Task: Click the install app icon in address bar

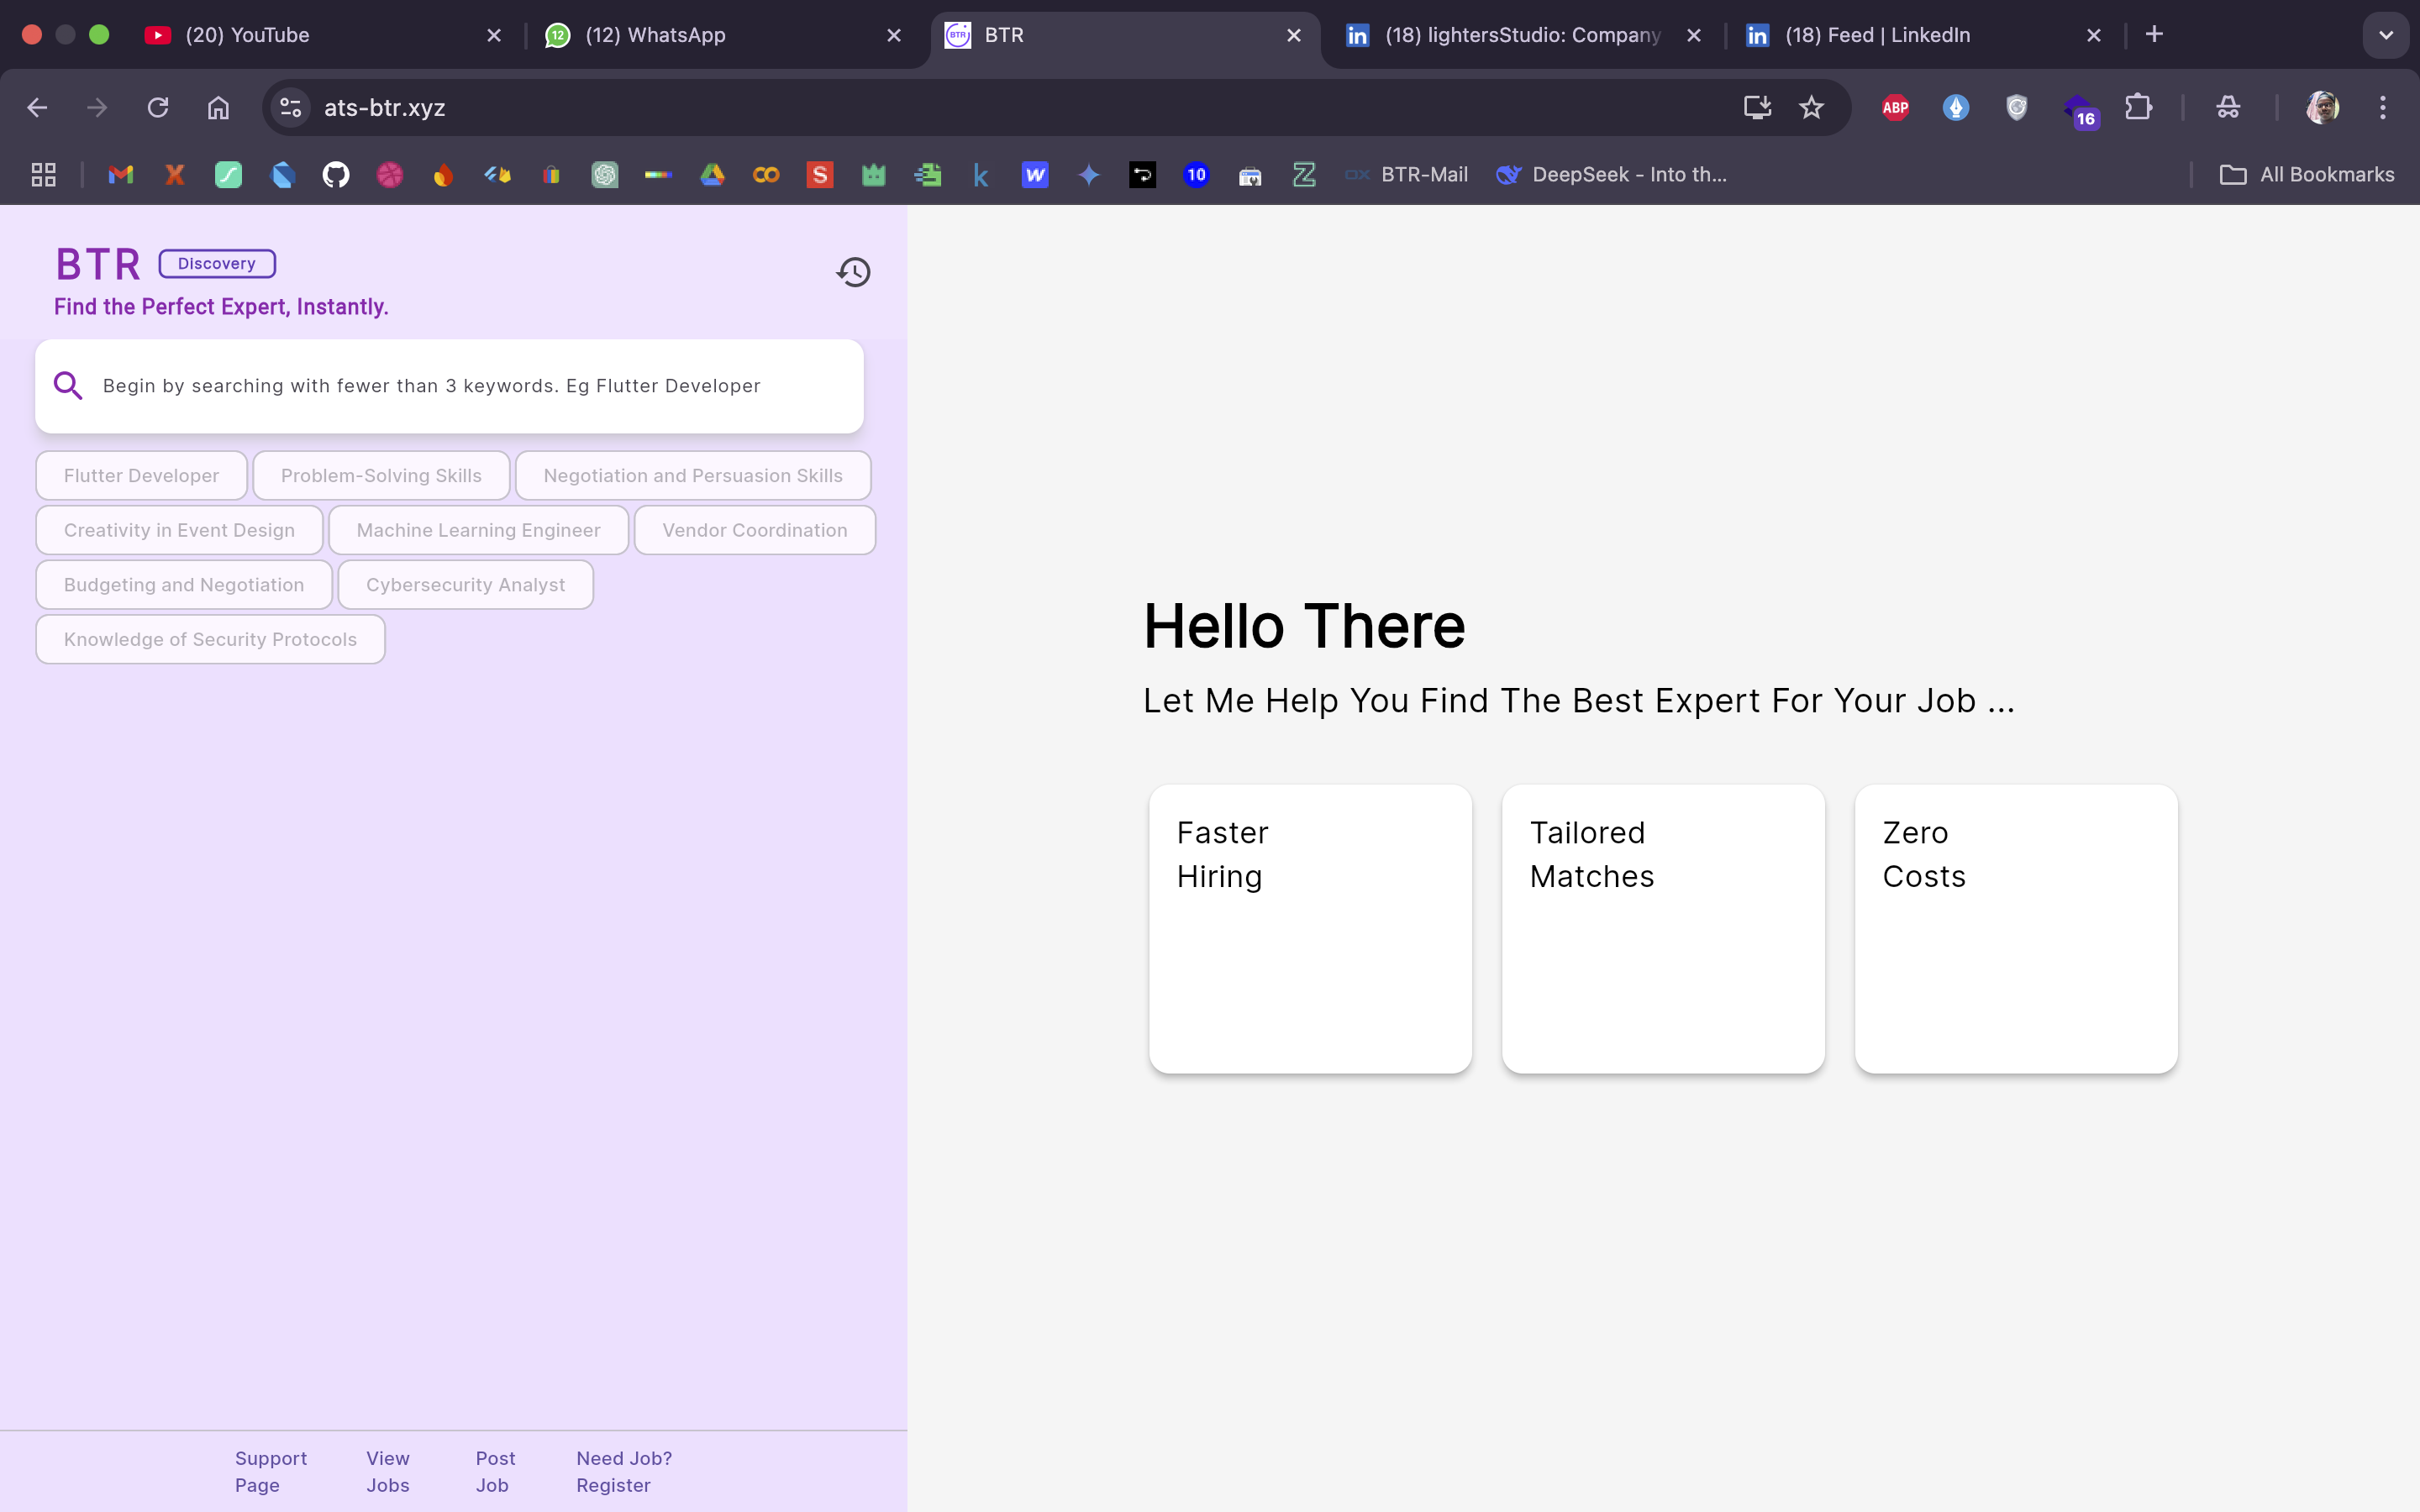Action: point(1757,107)
